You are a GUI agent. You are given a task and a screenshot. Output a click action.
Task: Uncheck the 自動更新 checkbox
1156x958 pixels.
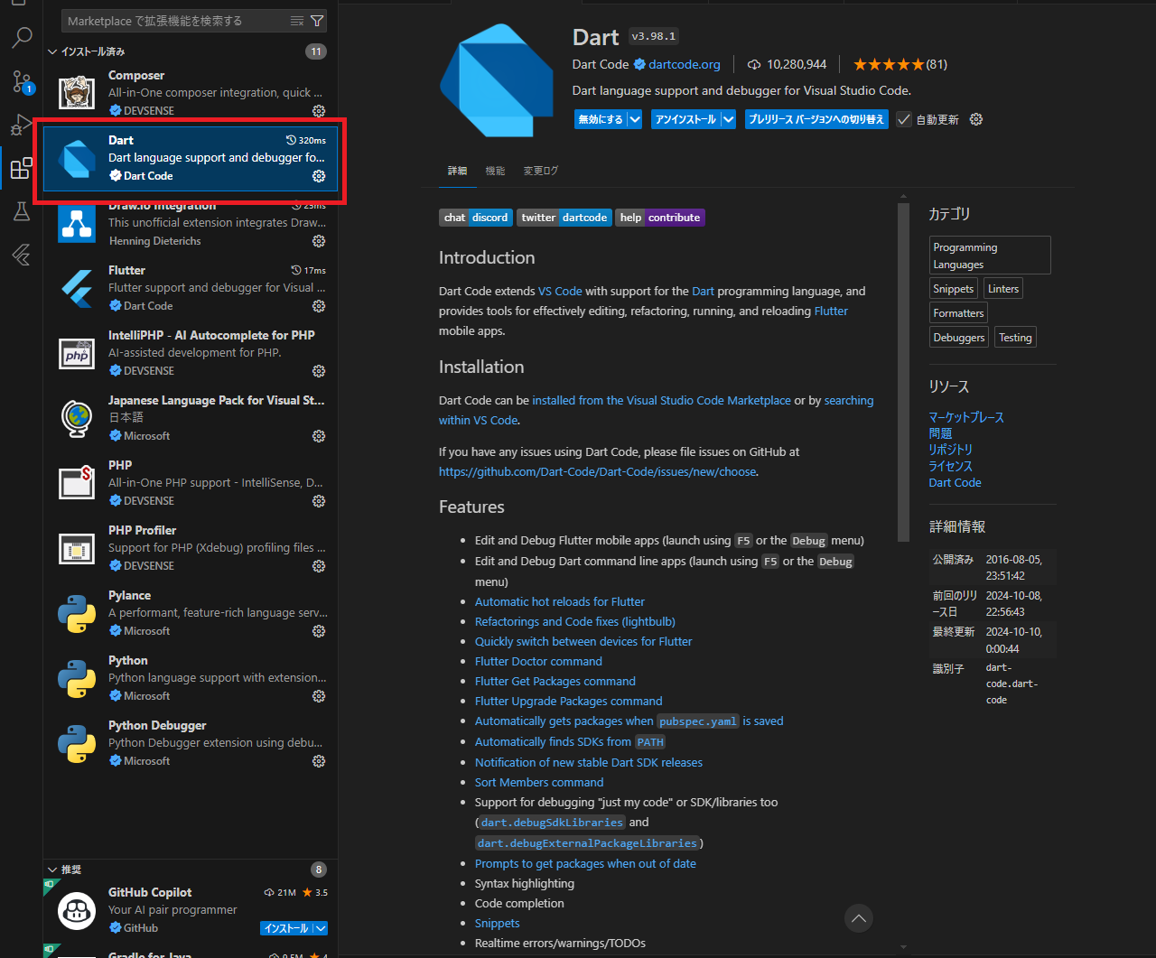(904, 118)
